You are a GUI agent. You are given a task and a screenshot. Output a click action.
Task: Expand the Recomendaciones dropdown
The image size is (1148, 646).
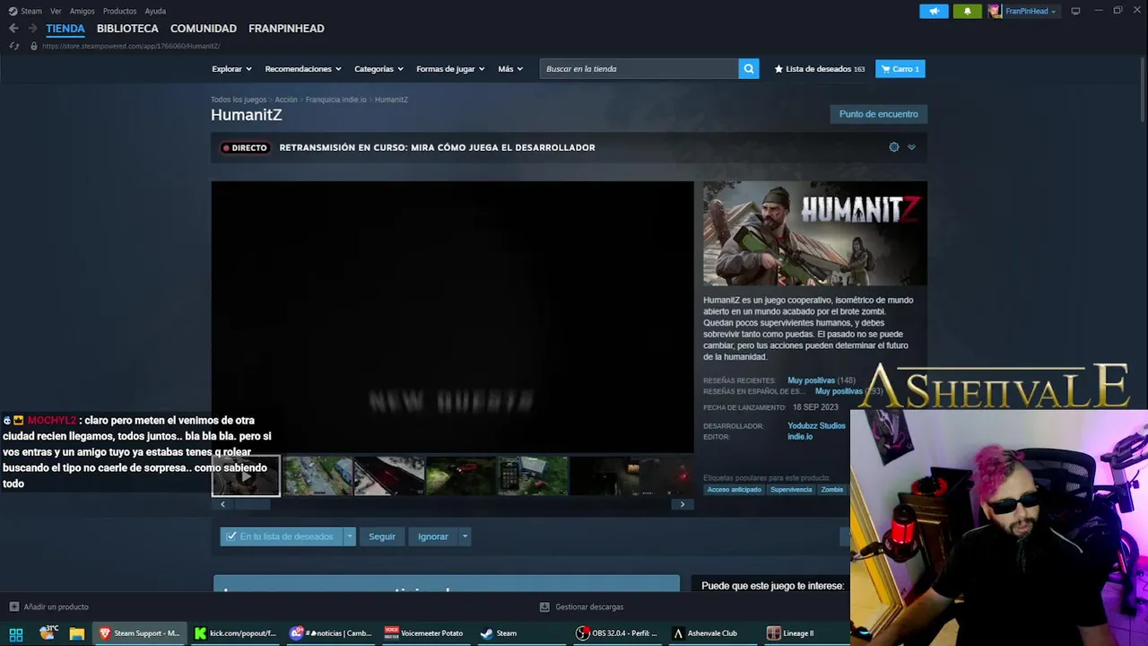[x=303, y=69]
